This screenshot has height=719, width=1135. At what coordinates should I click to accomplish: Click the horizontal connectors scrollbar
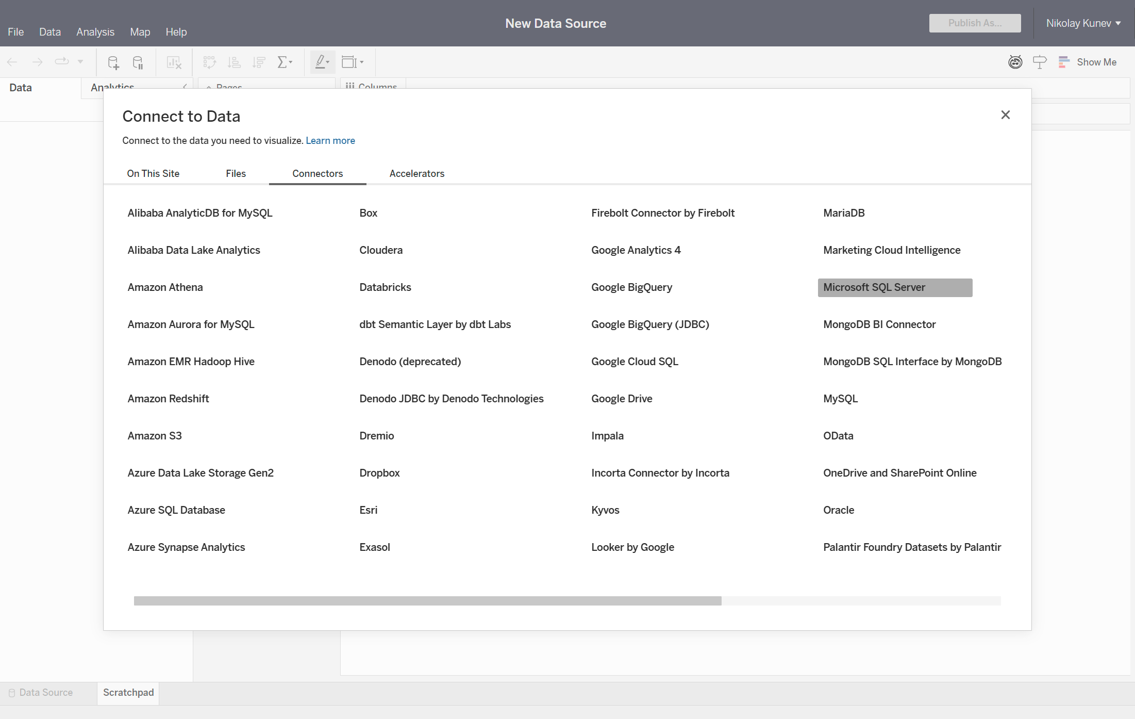427,601
